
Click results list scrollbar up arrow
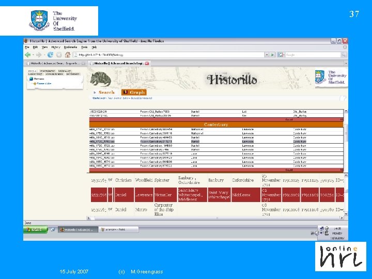tap(346, 111)
